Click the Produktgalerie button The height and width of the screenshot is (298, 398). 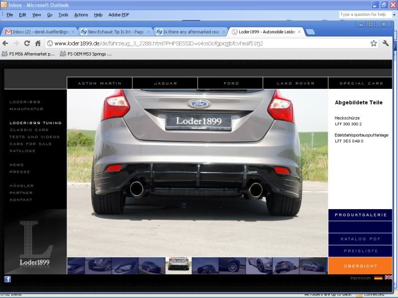point(360,215)
